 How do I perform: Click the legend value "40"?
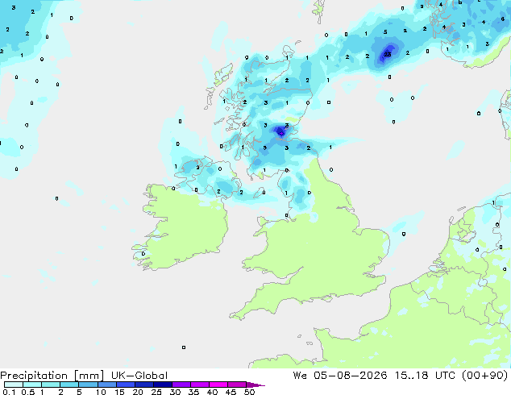(x=212, y=392)
